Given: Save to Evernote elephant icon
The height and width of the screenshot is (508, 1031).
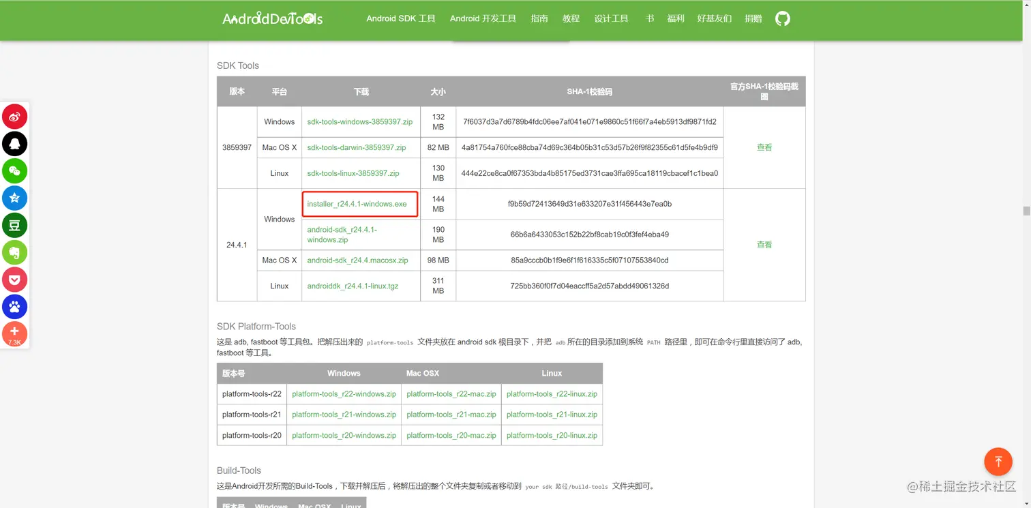Looking at the screenshot, I should point(14,253).
